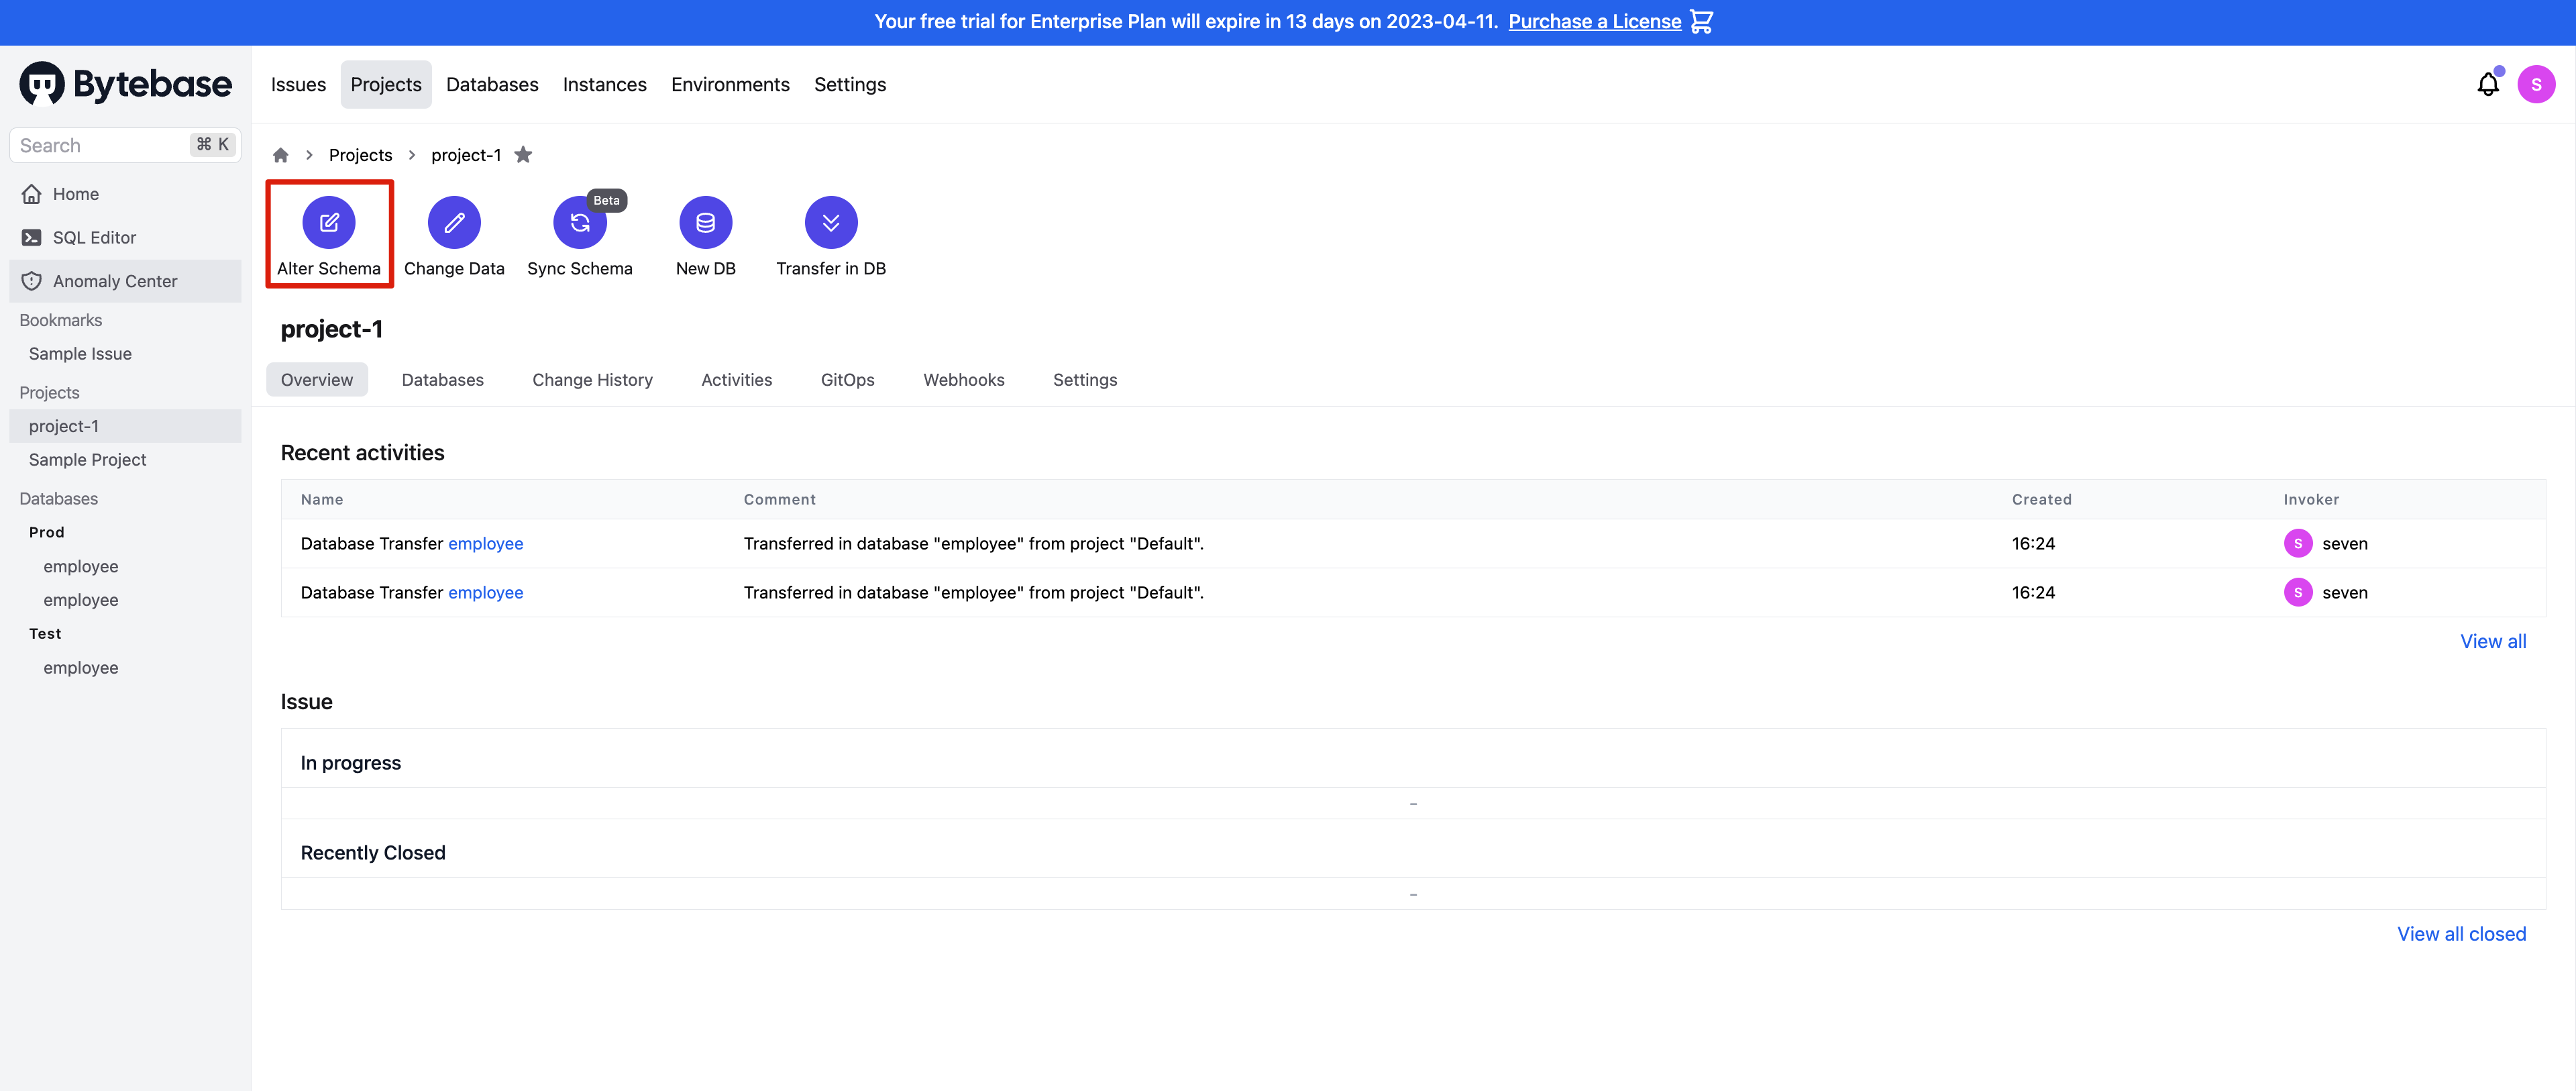Click inside the Search field
Viewport: 2576px width, 1091px height.
pos(100,144)
